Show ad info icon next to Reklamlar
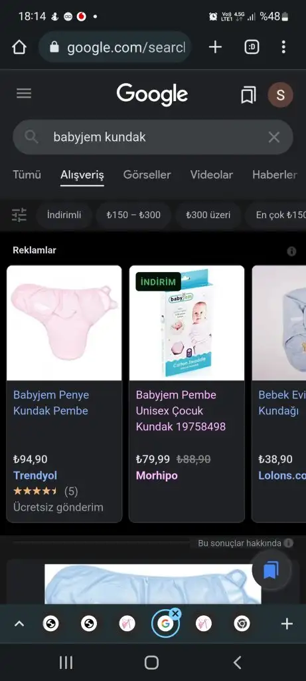This screenshot has width=306, height=681. (291, 251)
